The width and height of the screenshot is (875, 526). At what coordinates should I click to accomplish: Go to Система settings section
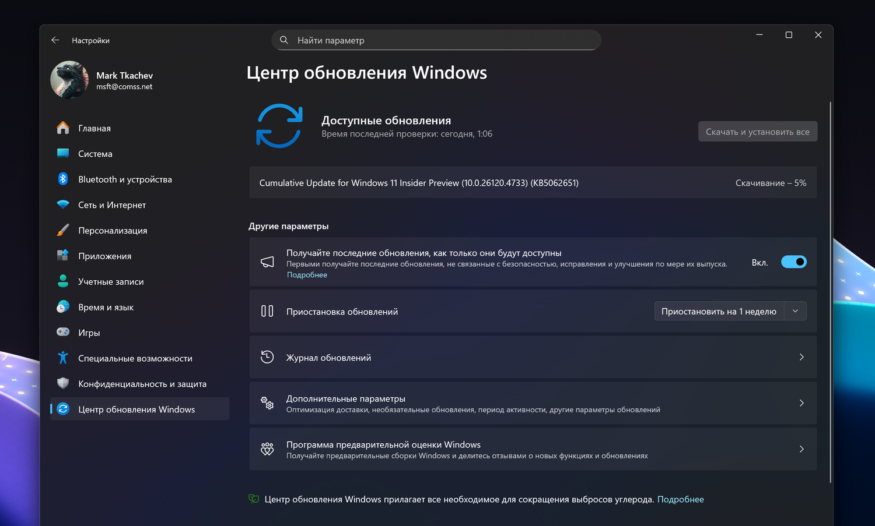click(x=140, y=154)
